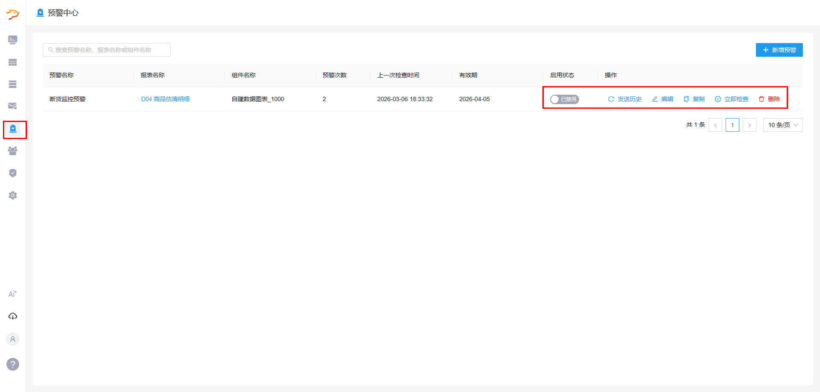
Task: Click the stacked data layers sidebar icon
Action: [13, 84]
